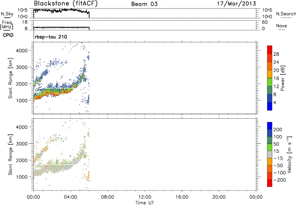This screenshot has width=296, height=205.
Task: Click the 'Time UT' axis title
Action: 145,202
